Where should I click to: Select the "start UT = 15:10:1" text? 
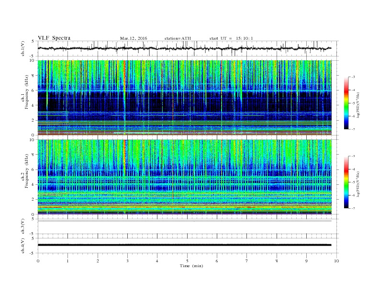(231, 38)
